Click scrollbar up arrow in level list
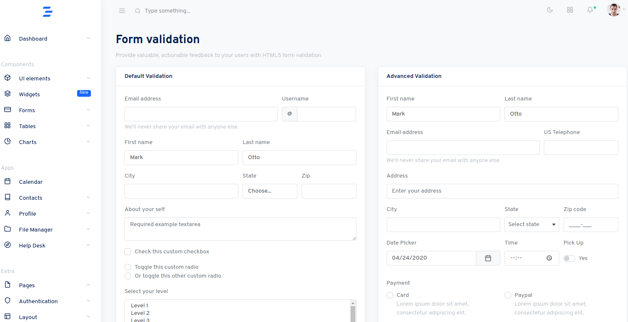The width and height of the screenshot is (628, 322). point(353,303)
